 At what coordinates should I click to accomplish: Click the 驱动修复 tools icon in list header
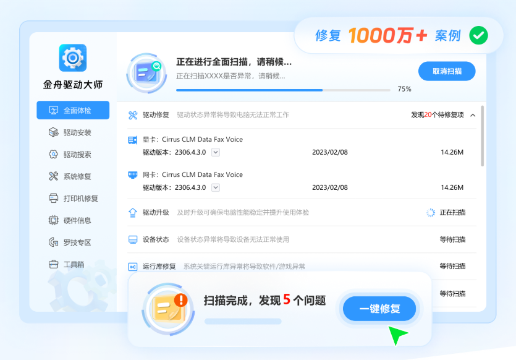click(133, 115)
